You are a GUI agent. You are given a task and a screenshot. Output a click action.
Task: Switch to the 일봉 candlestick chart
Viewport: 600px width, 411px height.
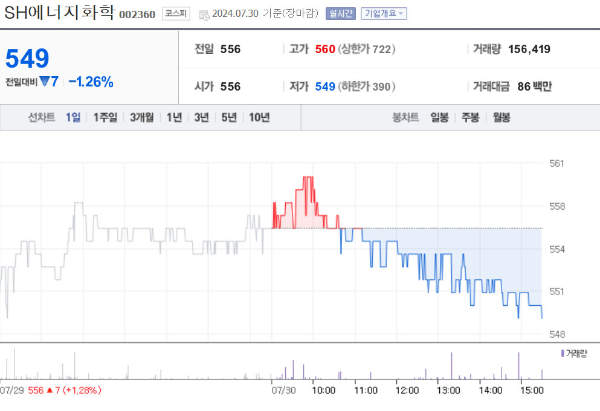tap(439, 117)
